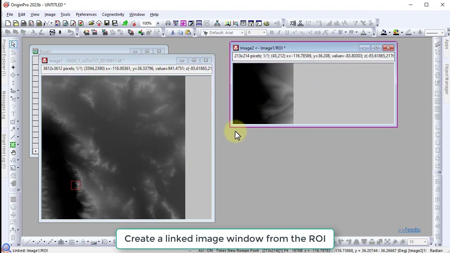Toggle Italic text formatting
The height and width of the screenshot is (253, 450).
279,33
